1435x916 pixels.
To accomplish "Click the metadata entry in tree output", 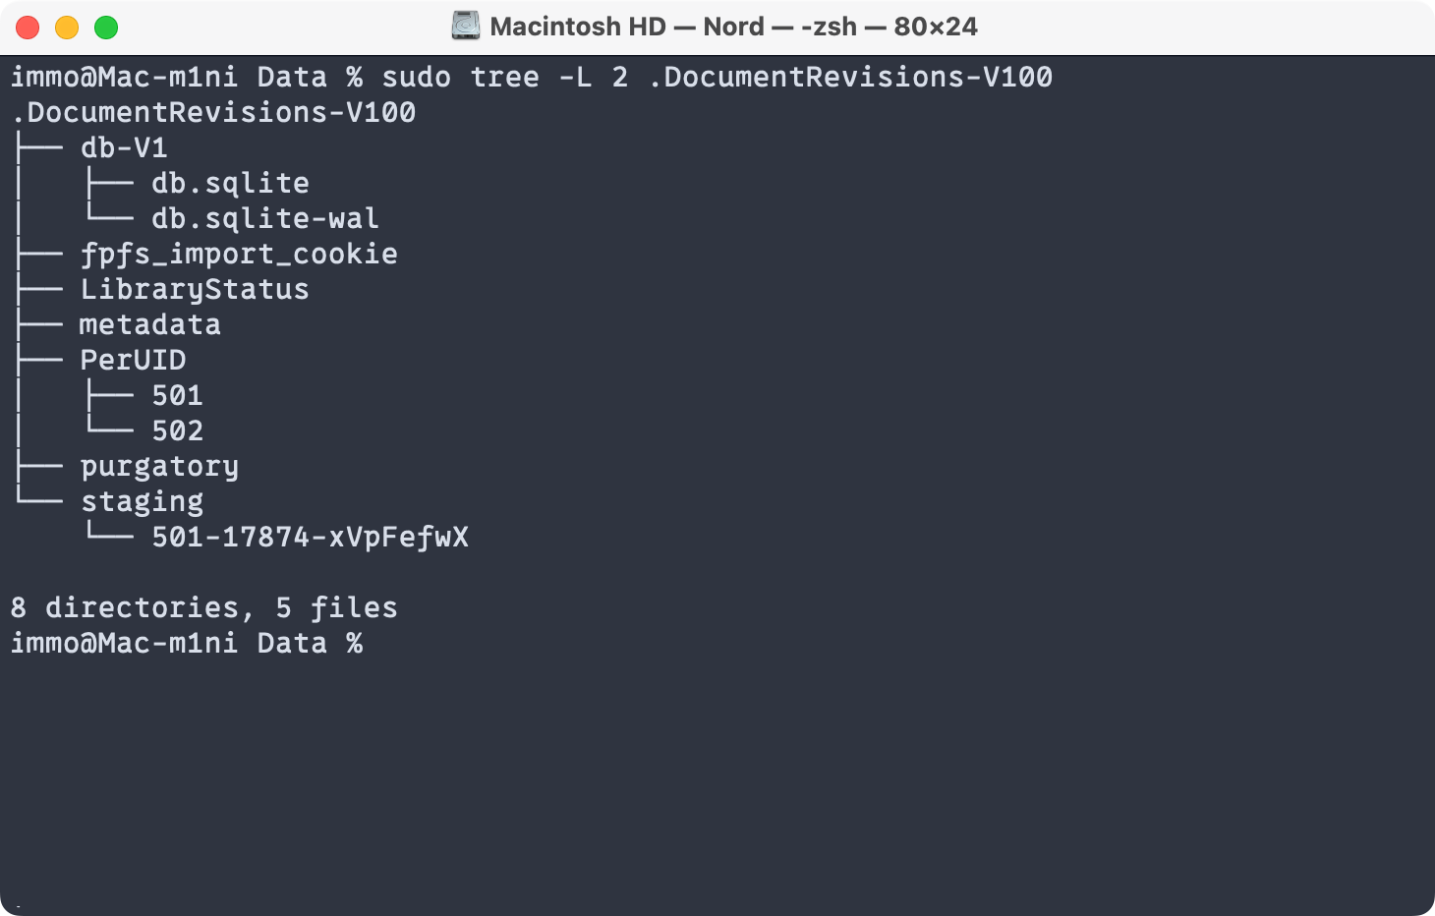I will [x=150, y=324].
